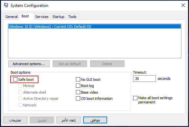Check the Base video option
The image size is (189, 127).
click(78, 92)
